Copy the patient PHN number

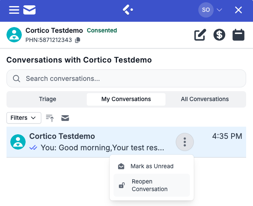pyautogui.click(x=78, y=40)
